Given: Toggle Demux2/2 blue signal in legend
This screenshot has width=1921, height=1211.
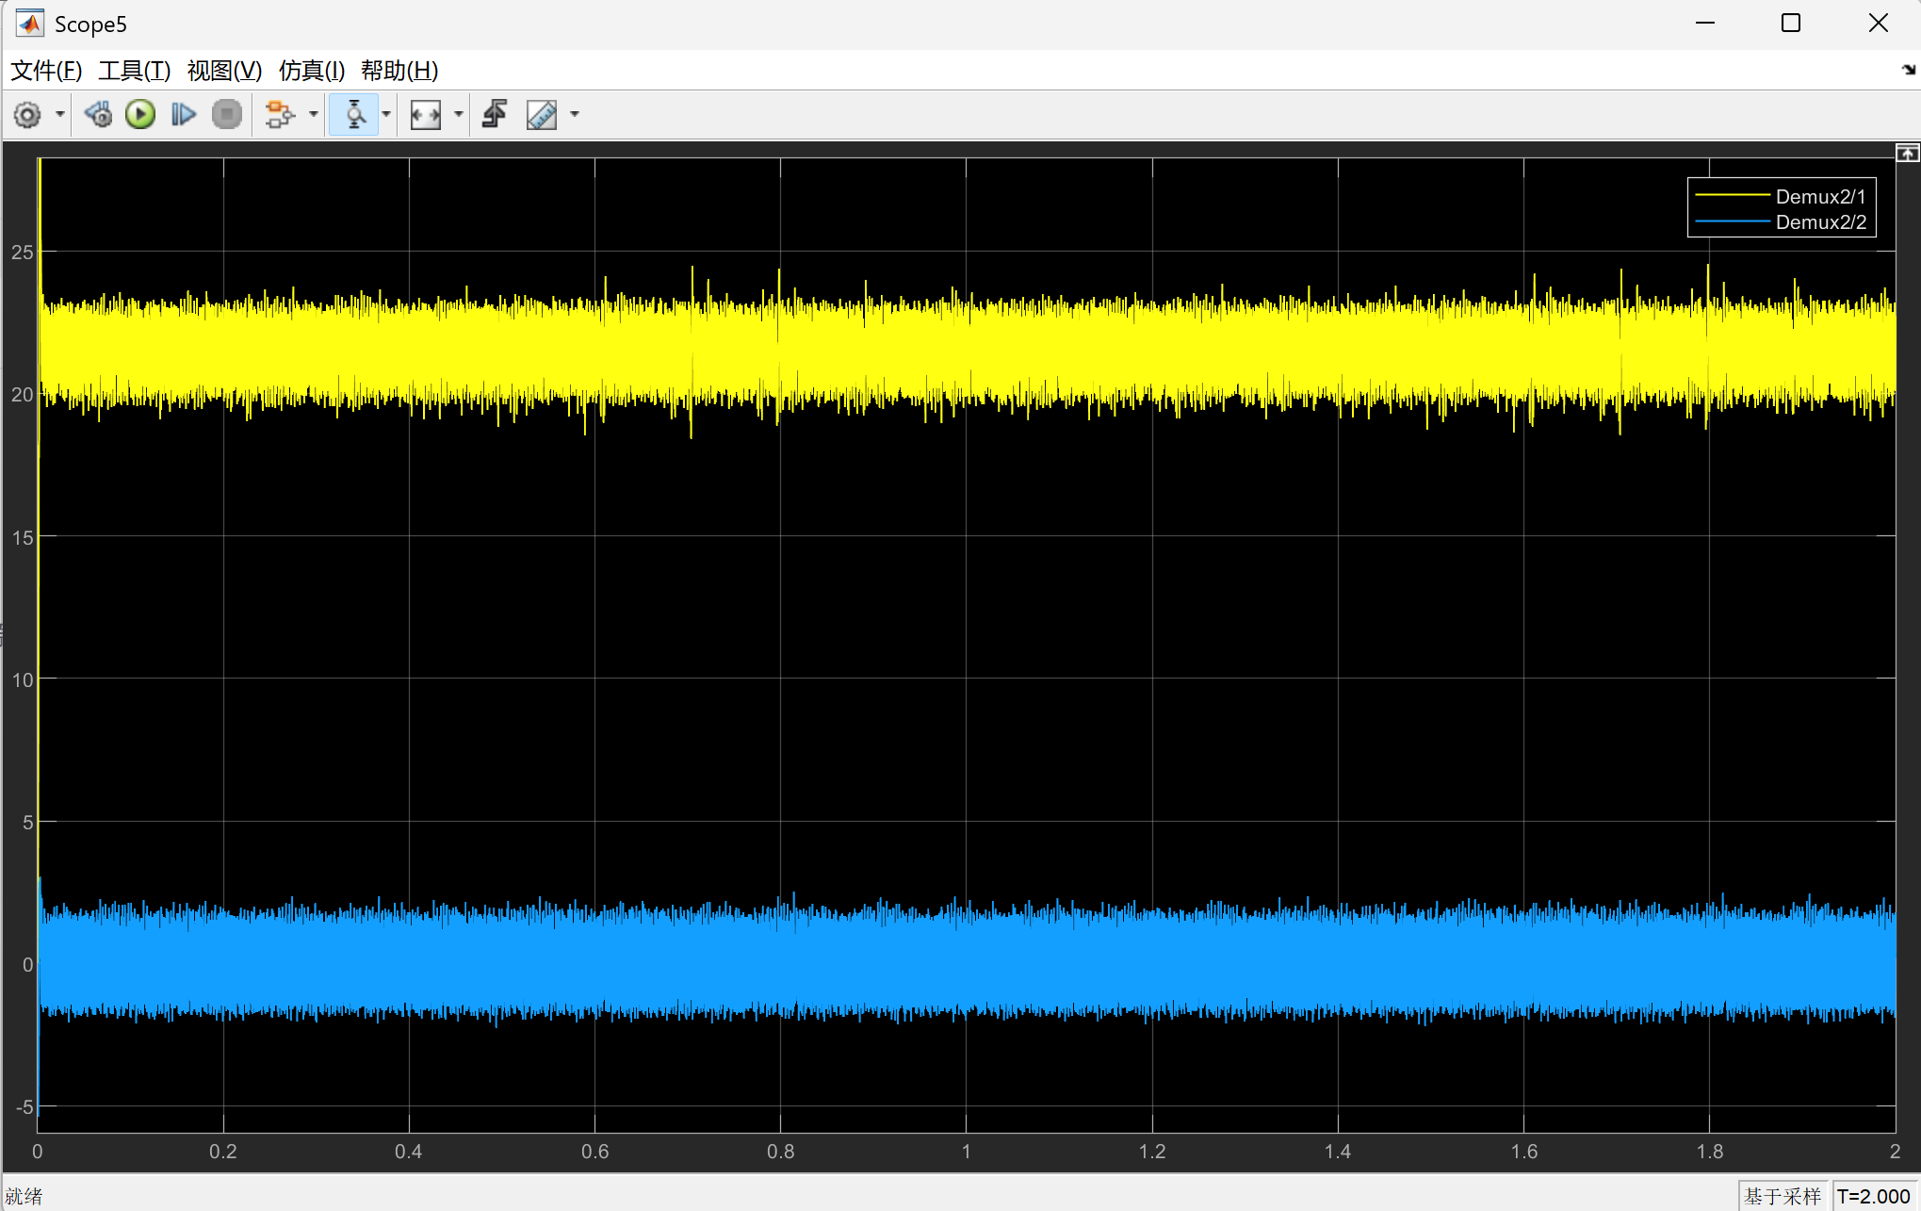Looking at the screenshot, I should 1781,222.
